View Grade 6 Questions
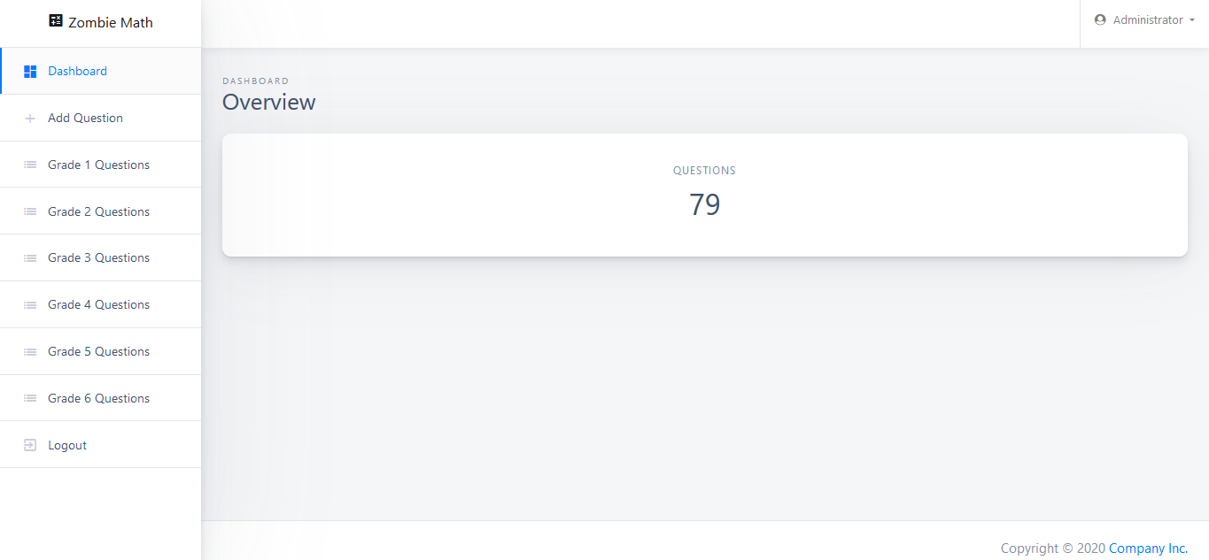This screenshot has width=1209, height=560. 98,399
